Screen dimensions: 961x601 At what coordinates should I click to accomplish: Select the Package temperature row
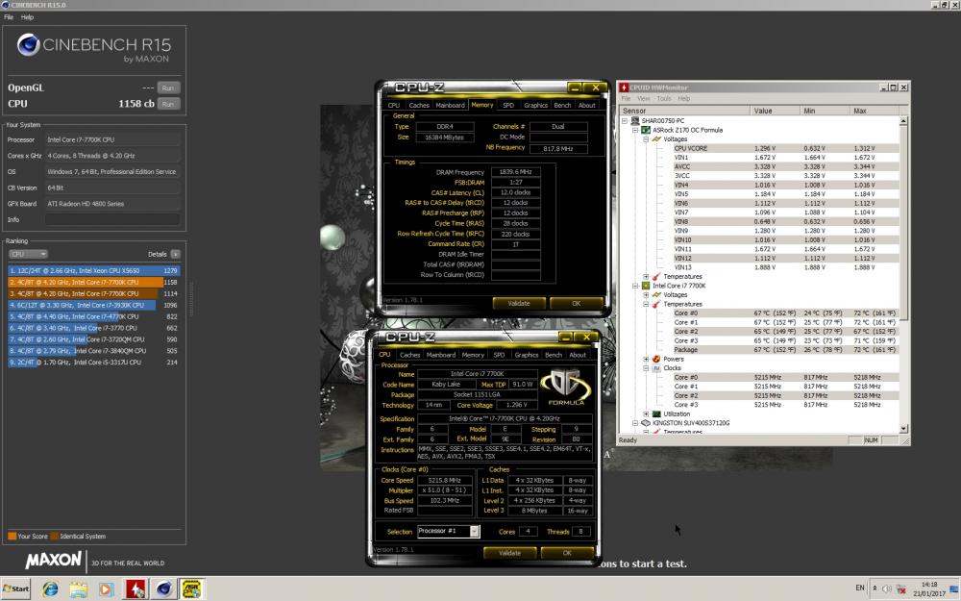pyautogui.click(x=786, y=350)
